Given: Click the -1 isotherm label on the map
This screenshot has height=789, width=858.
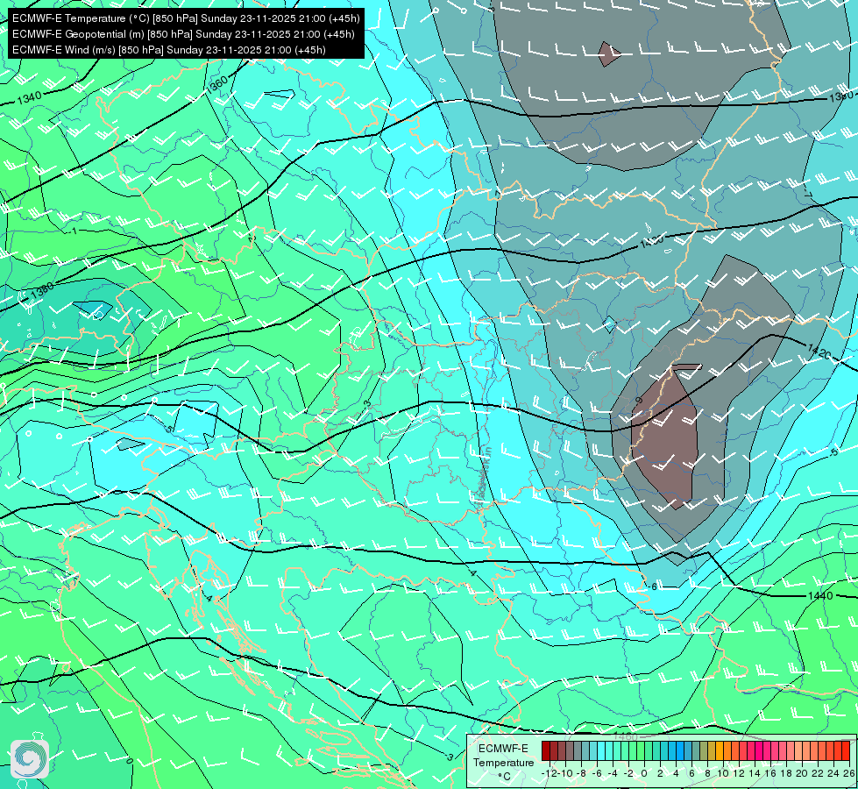Looking at the screenshot, I should pyautogui.click(x=74, y=231).
